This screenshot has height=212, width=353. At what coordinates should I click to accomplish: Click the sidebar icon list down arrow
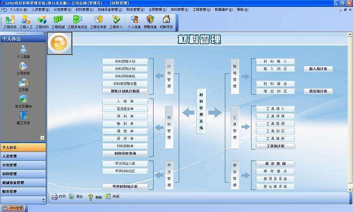point(42,138)
